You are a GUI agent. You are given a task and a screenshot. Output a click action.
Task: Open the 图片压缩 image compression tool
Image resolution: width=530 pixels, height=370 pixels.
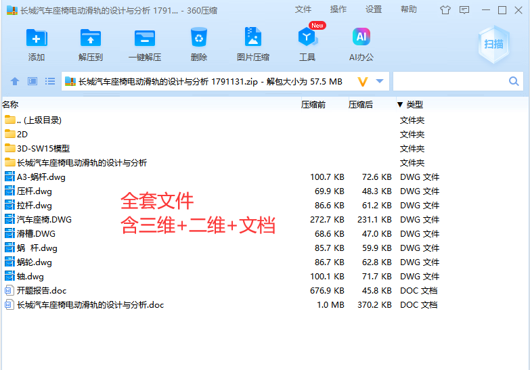coord(253,44)
